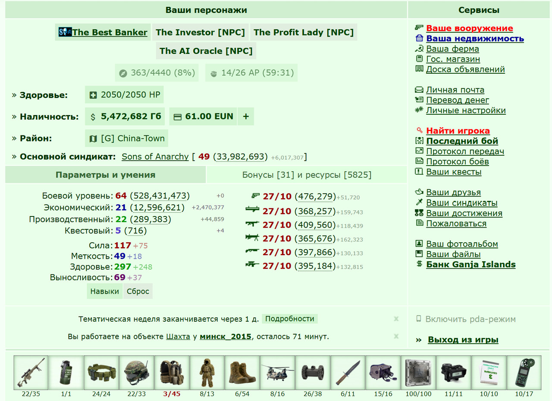The width and height of the screenshot is (552, 401).
Task: Click Найти игрока link
Action: [x=458, y=131]
